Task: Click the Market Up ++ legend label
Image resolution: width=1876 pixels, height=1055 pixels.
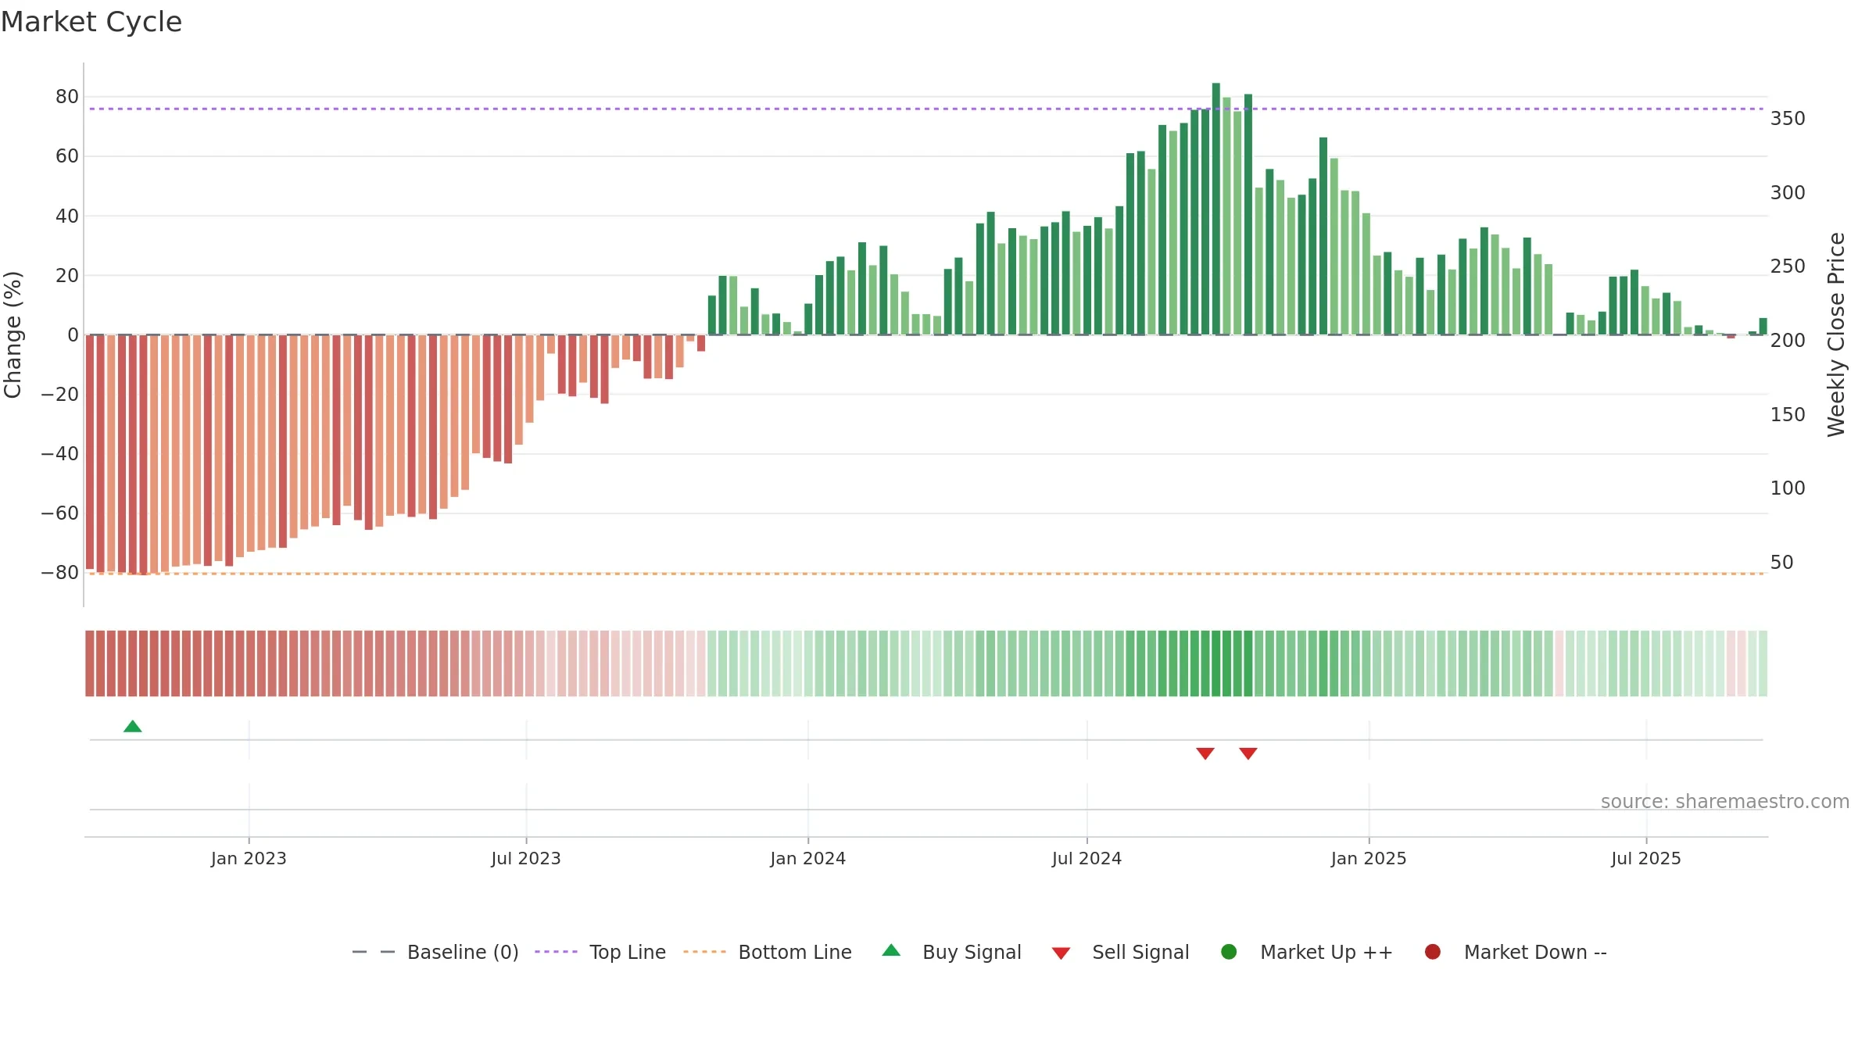Action: coord(1326,952)
